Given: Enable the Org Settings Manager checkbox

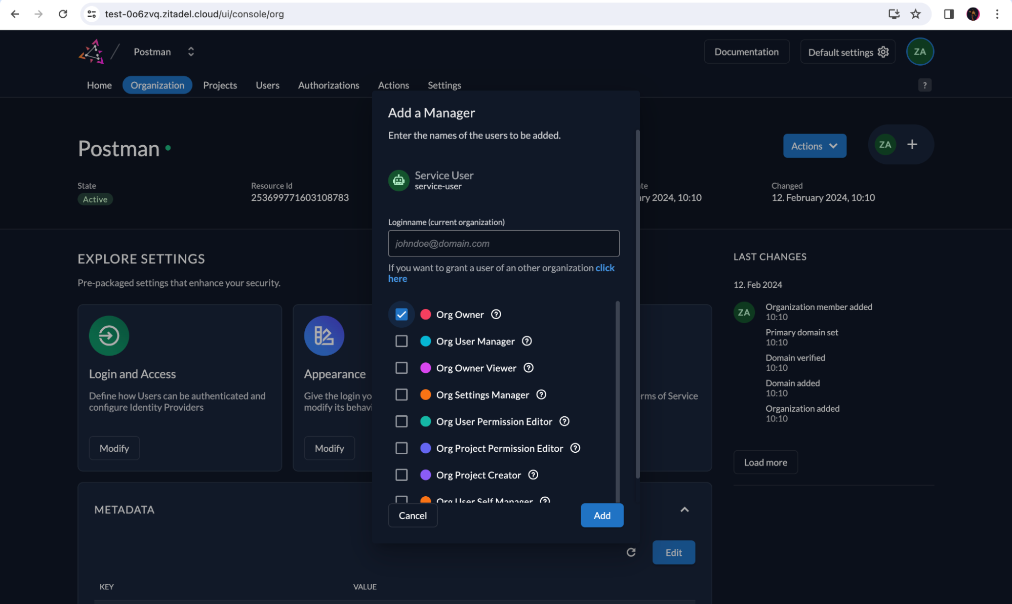Looking at the screenshot, I should tap(401, 395).
